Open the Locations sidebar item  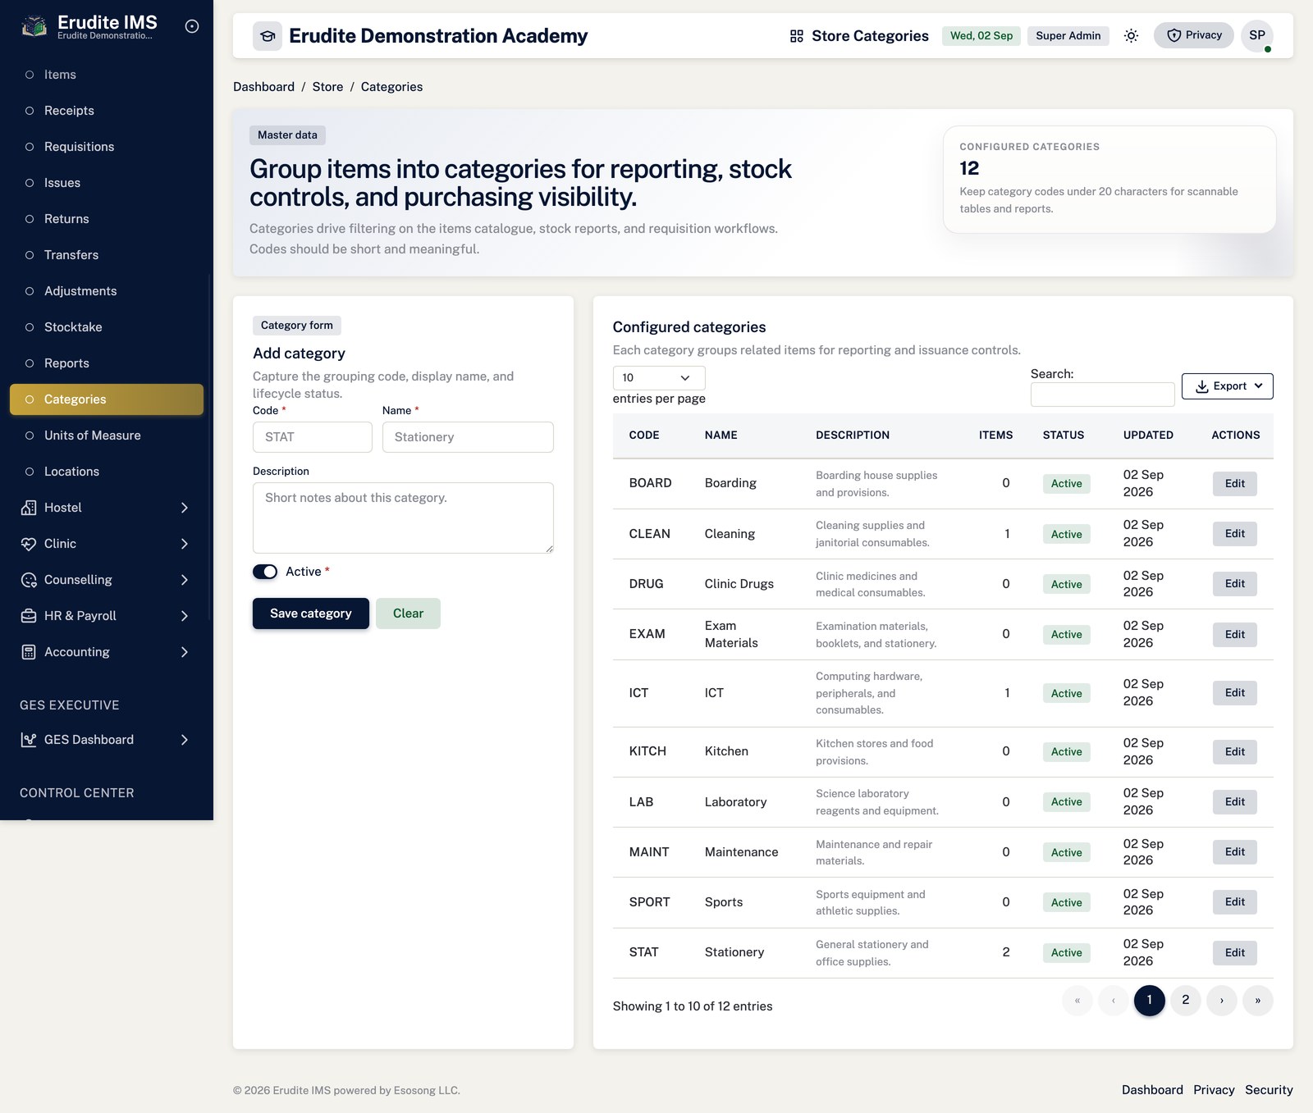pos(107,472)
